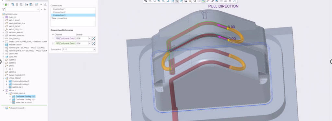Expand CORE.PRT node
Viewport: 332px width, 121px height.
click(x=3, y=57)
